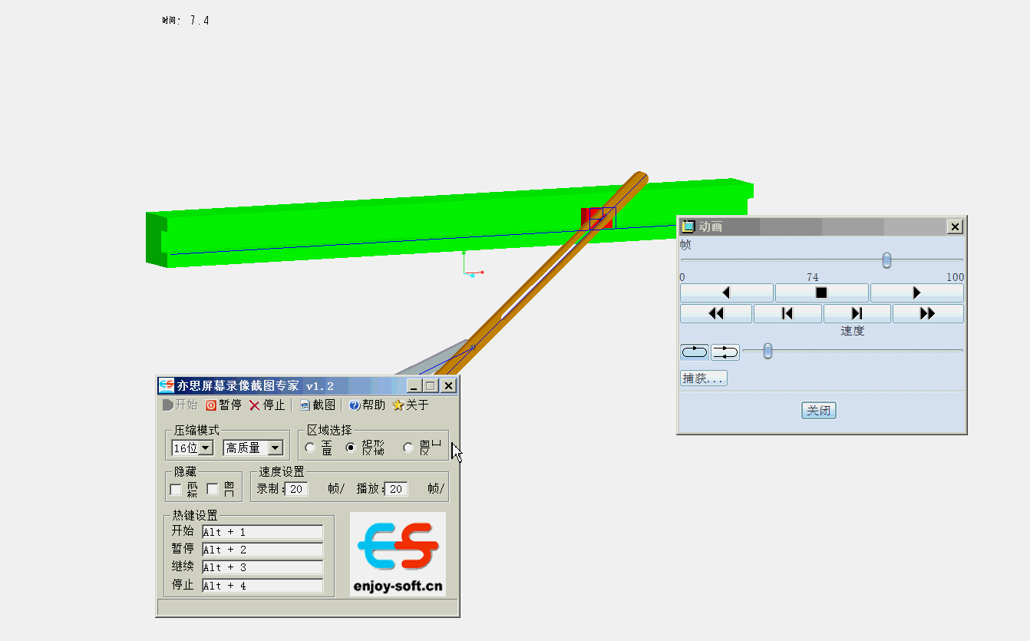Play the animation backward
Viewport: 1030px width, 641px height.
pos(726,292)
